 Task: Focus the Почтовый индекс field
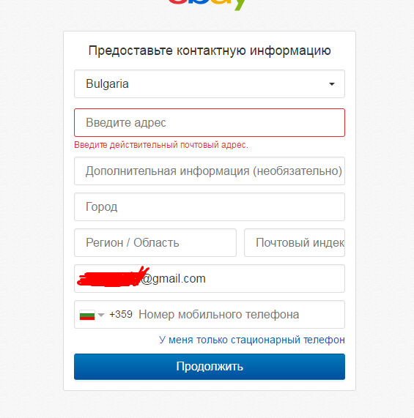295,243
